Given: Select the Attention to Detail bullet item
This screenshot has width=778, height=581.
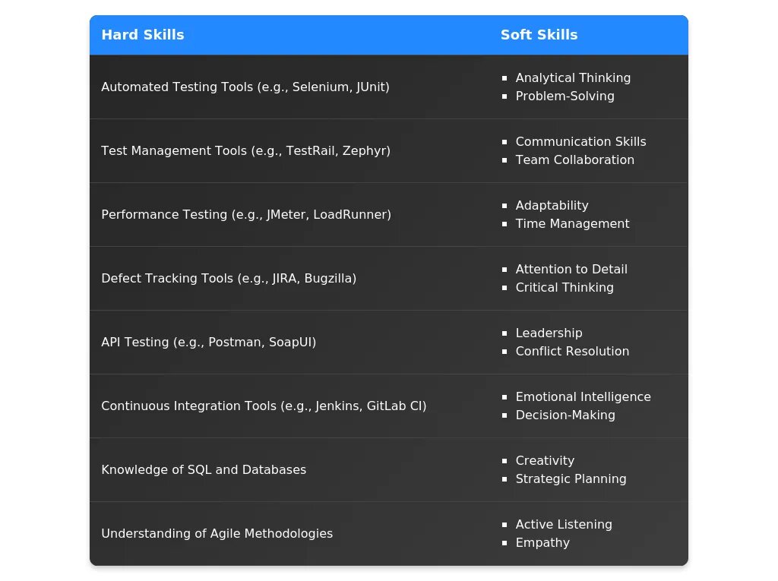Looking at the screenshot, I should (x=571, y=270).
